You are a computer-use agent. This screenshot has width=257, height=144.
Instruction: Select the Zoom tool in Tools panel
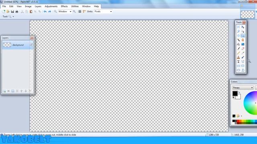(x=243, y=36)
